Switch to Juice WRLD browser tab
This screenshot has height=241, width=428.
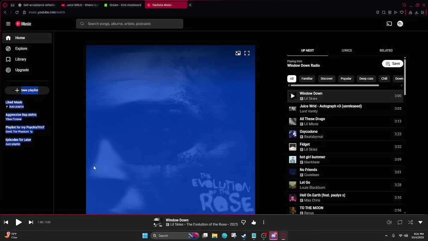(x=80, y=5)
